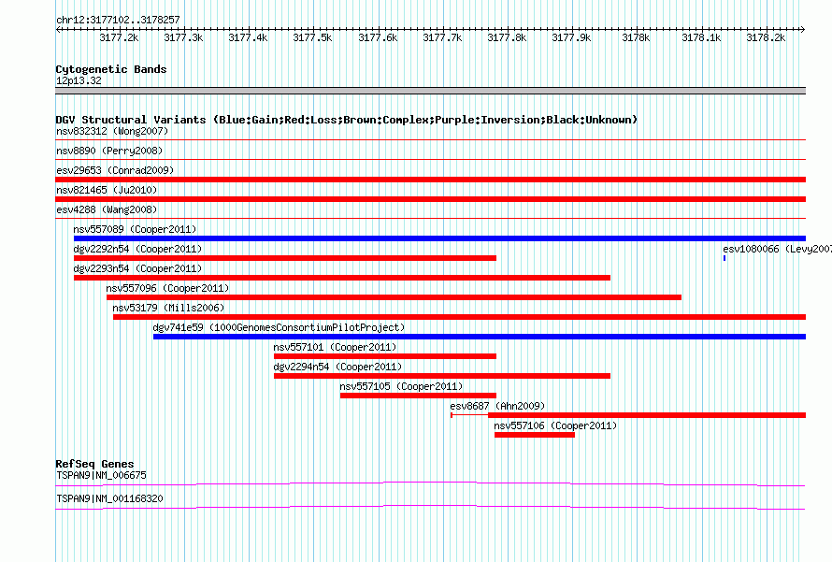Click the dgv2294n54 (Cooper2011) label
Viewport: 832px width, 562px height.
337,367
